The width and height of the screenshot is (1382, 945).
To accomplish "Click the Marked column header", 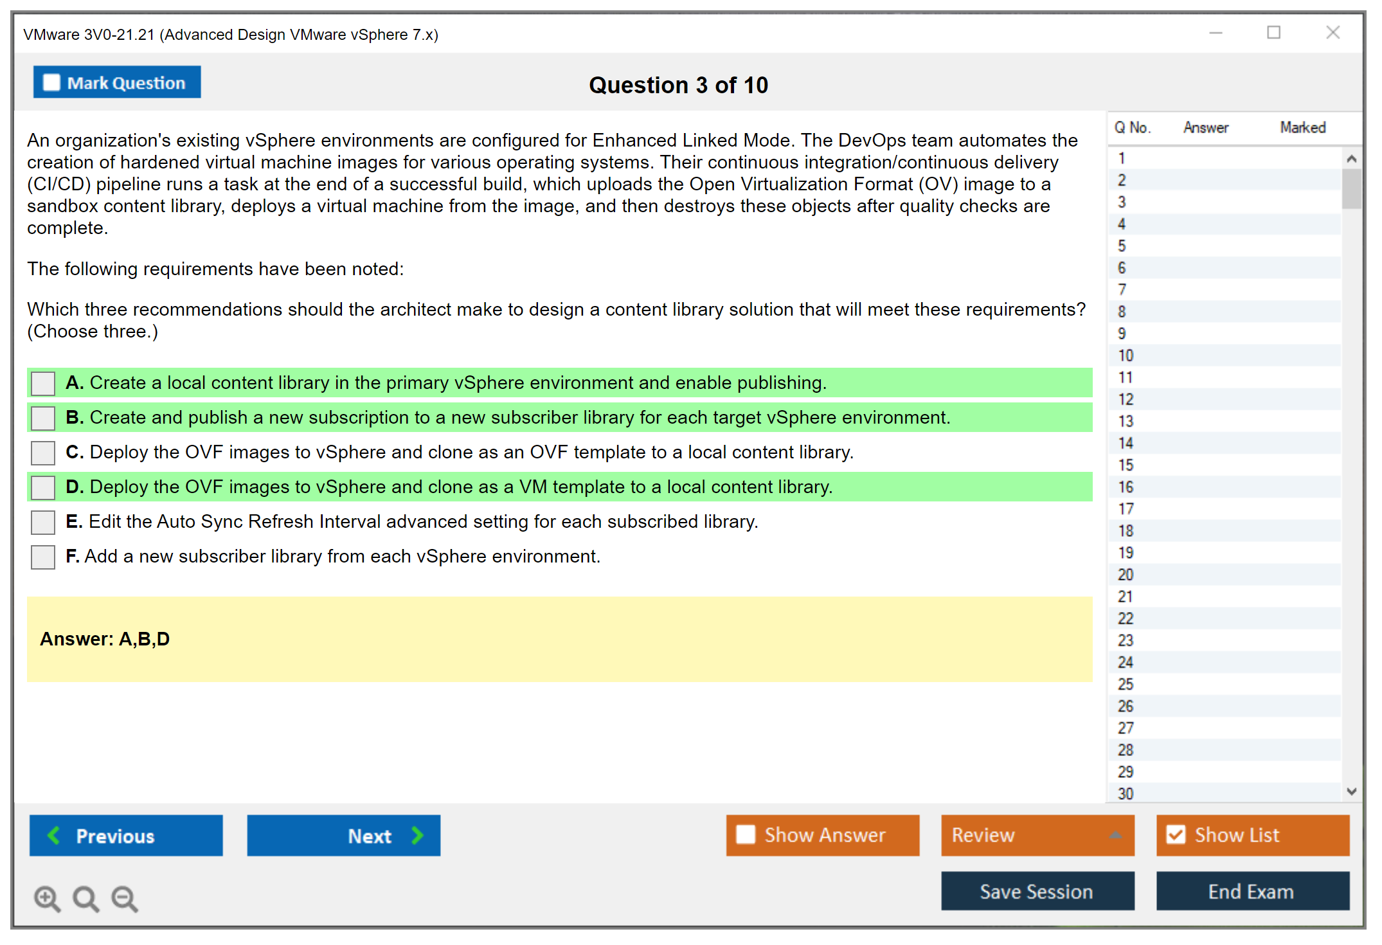I will click(x=1302, y=127).
